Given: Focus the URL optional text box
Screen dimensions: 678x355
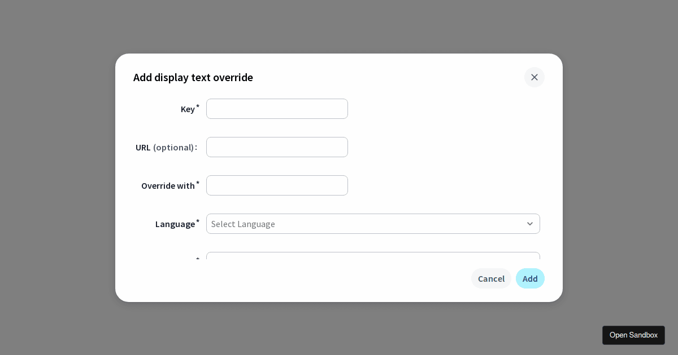Looking at the screenshot, I should click(277, 147).
